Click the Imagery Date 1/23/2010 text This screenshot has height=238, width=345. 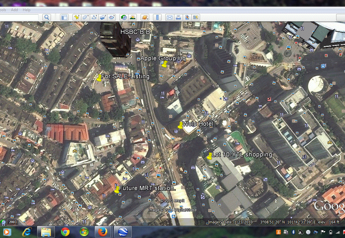click(x=230, y=222)
